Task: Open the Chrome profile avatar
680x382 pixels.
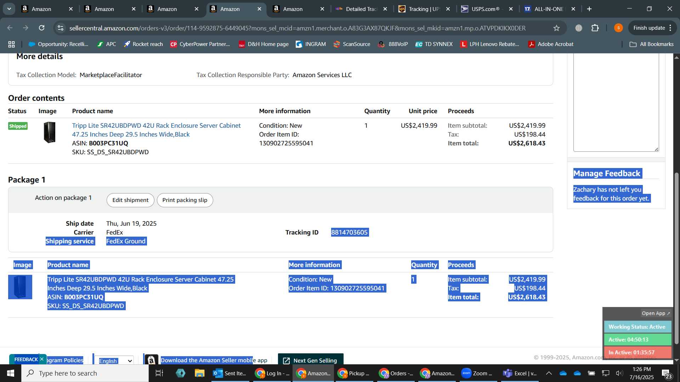Action: point(618,28)
